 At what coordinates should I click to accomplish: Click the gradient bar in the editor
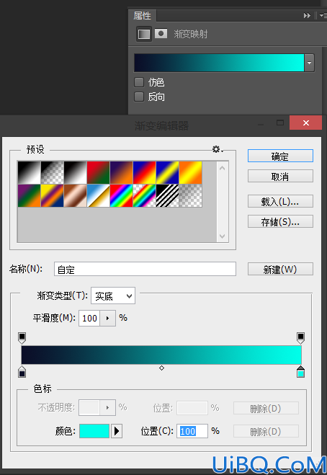pos(161,355)
